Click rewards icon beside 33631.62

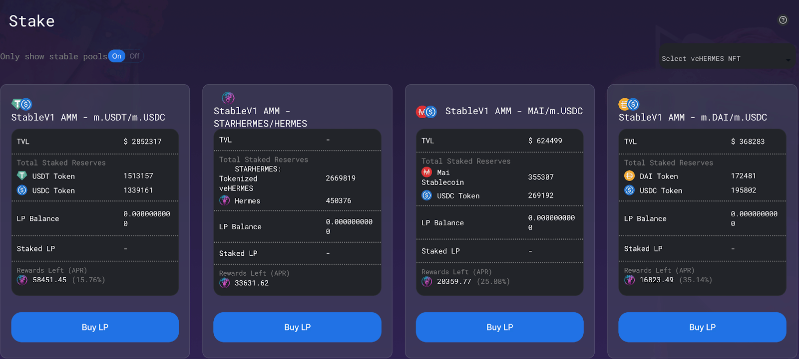click(x=225, y=283)
